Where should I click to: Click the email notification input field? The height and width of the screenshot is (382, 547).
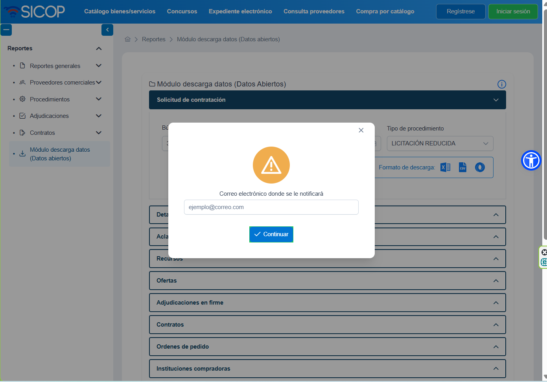point(271,207)
